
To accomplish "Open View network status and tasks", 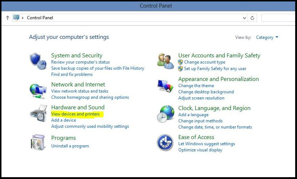I will point(80,91).
